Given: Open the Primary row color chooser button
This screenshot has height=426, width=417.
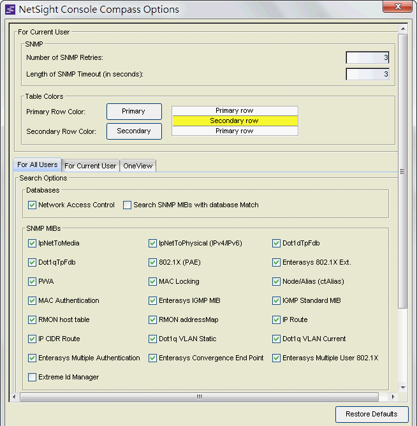Looking at the screenshot, I should [134, 112].
